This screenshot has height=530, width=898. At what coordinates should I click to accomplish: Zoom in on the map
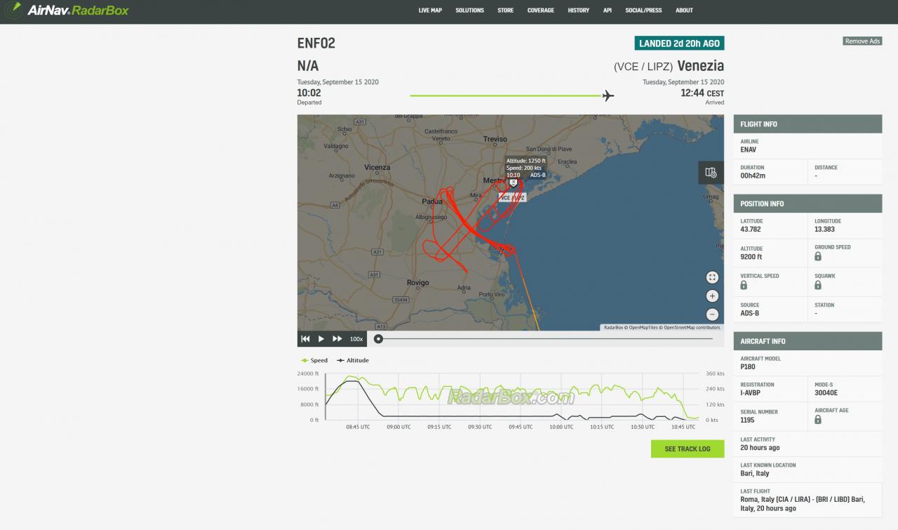point(712,296)
